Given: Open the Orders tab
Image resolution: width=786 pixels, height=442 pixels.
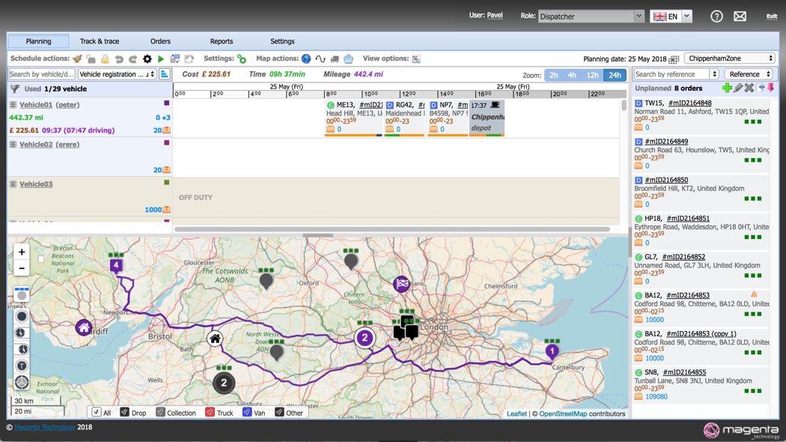Looking at the screenshot, I should click(160, 41).
